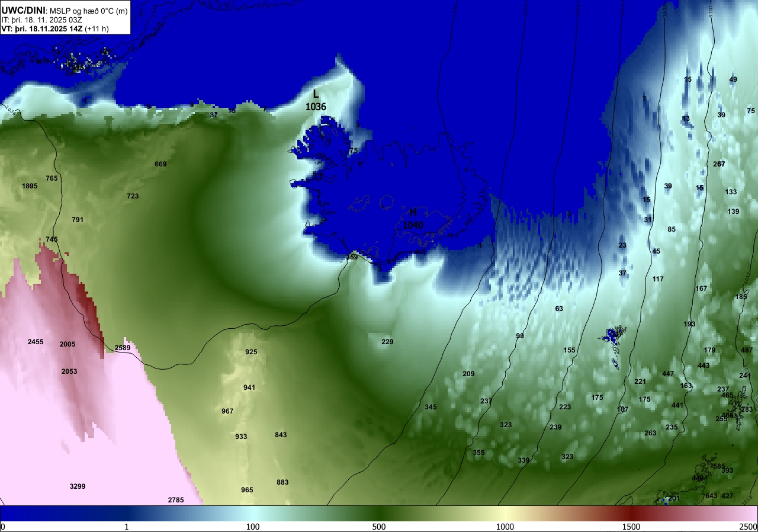Image resolution: width=758 pixels, height=532 pixels.
Task: Click the height value '3299'
Action: point(78,486)
